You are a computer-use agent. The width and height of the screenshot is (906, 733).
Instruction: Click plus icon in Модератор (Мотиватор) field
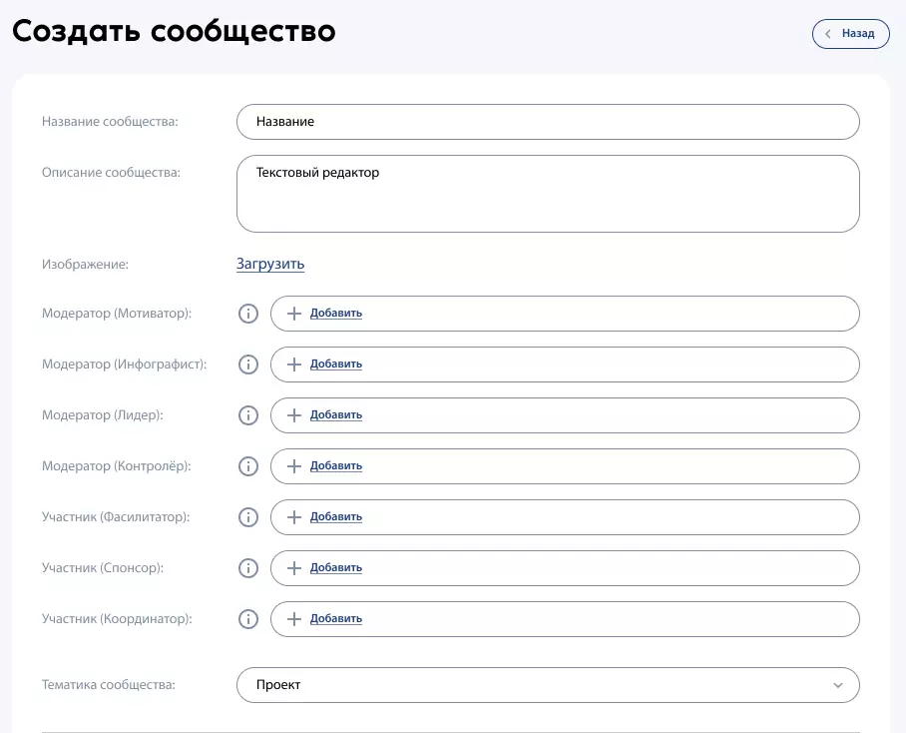pyautogui.click(x=294, y=314)
